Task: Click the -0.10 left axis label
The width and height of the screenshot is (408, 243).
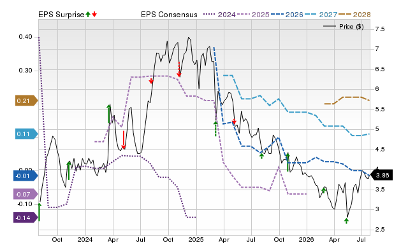Action: [x=25, y=204]
